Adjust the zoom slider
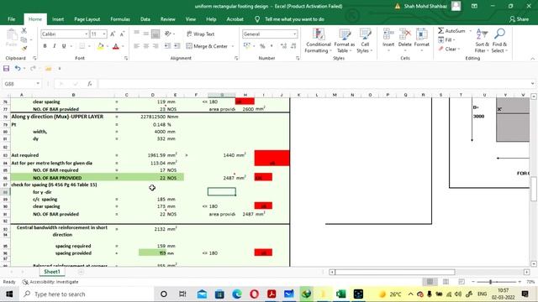 pos(491,282)
